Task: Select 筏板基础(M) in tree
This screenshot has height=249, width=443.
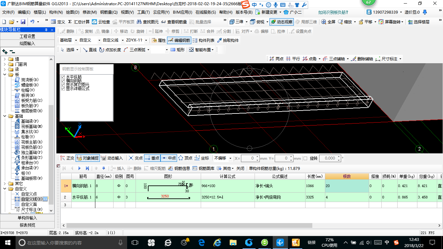Action: [29, 126]
